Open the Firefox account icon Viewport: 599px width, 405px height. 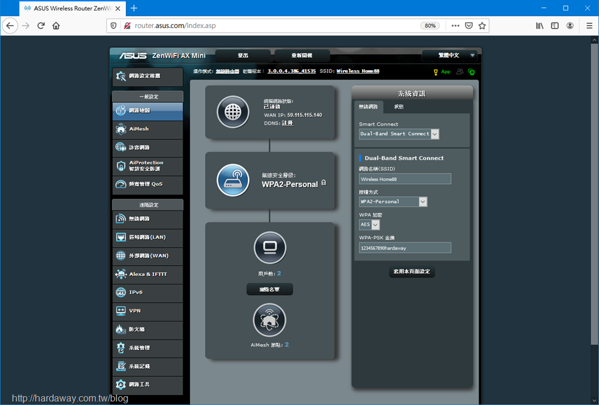570,26
